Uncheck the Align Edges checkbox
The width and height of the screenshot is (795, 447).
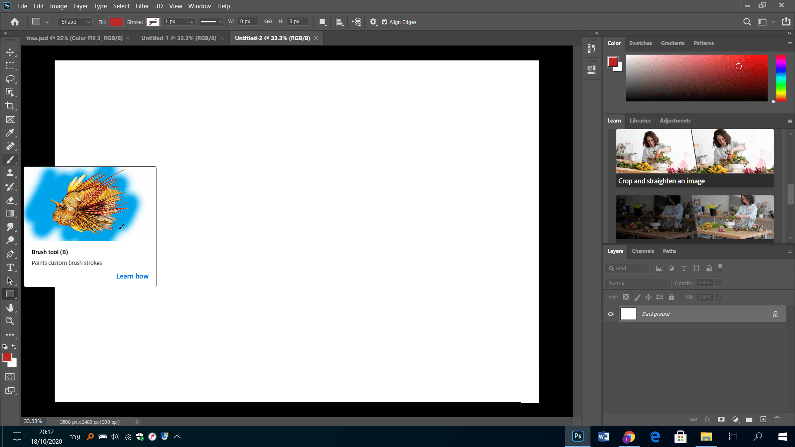pos(385,22)
